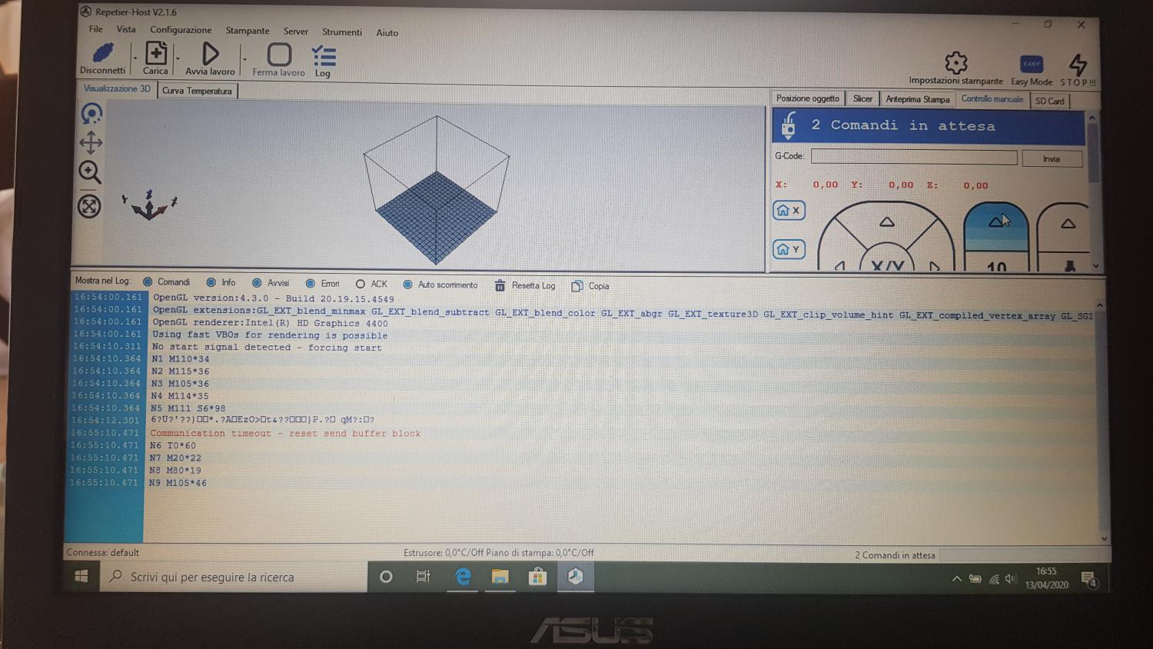Search with Windows taskbar search box

234,577
